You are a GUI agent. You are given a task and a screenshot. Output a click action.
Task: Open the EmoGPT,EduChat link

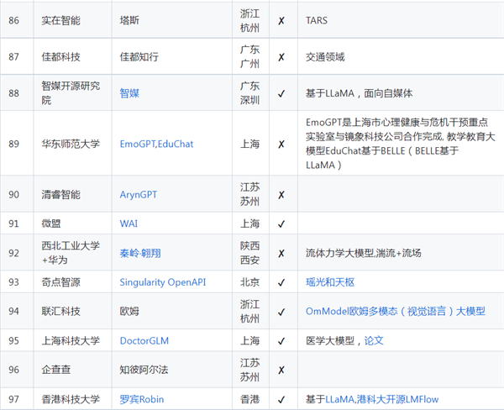tap(156, 144)
